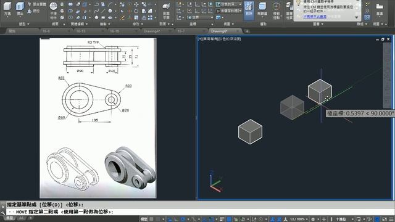
Task: Add a new layout with plus button
Action: pyautogui.click(x=30, y=218)
